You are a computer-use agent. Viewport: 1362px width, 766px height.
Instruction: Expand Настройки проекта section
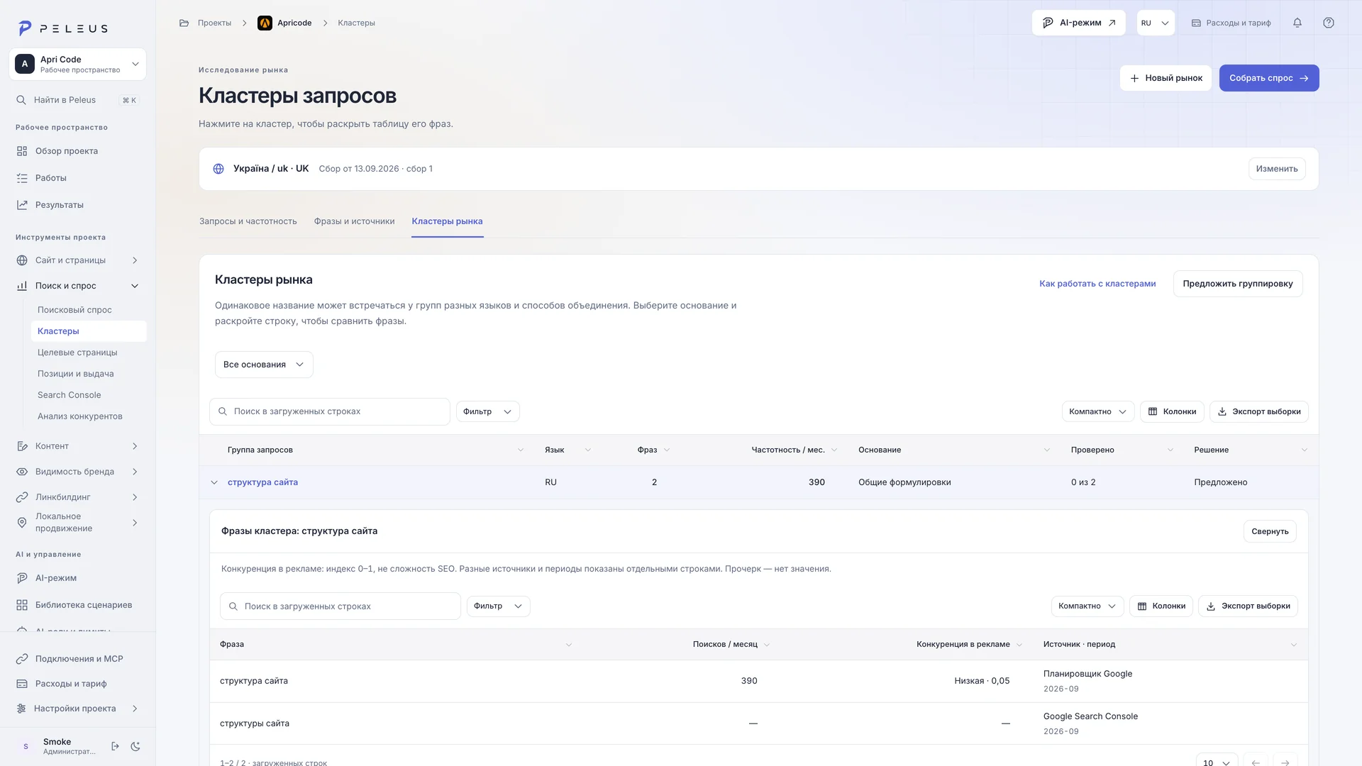coord(77,709)
